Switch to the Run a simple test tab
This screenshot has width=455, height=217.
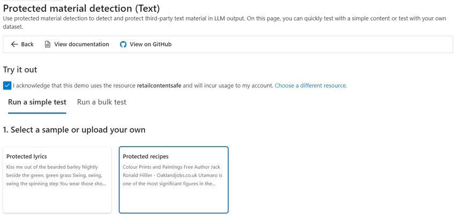pyautogui.click(x=37, y=102)
